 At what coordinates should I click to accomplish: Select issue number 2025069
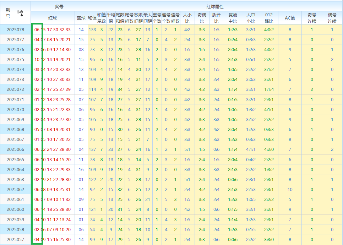(15, 120)
